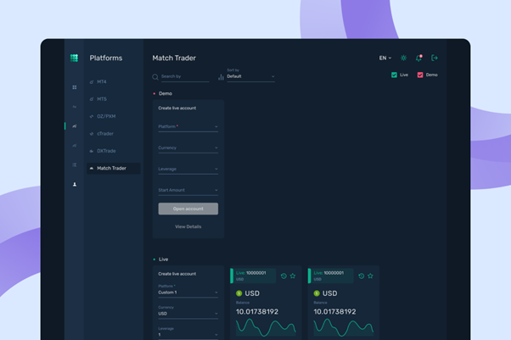The width and height of the screenshot is (511, 340).
Task: Expand the Platform dropdown in the Demo form
Action: pos(188,126)
